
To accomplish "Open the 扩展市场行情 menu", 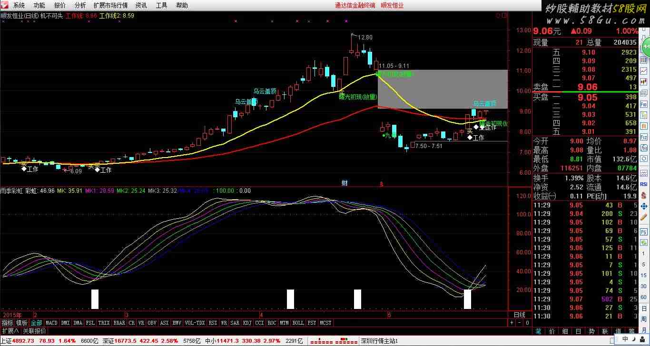I will coord(111,5).
